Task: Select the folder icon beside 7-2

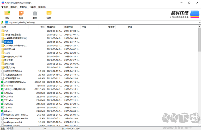Action: click(x=3, y=31)
